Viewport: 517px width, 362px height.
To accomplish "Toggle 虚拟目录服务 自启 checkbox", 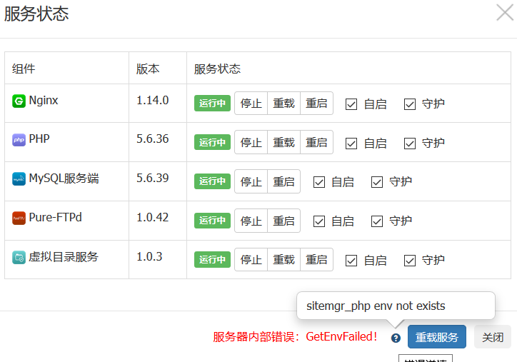I will click(351, 260).
